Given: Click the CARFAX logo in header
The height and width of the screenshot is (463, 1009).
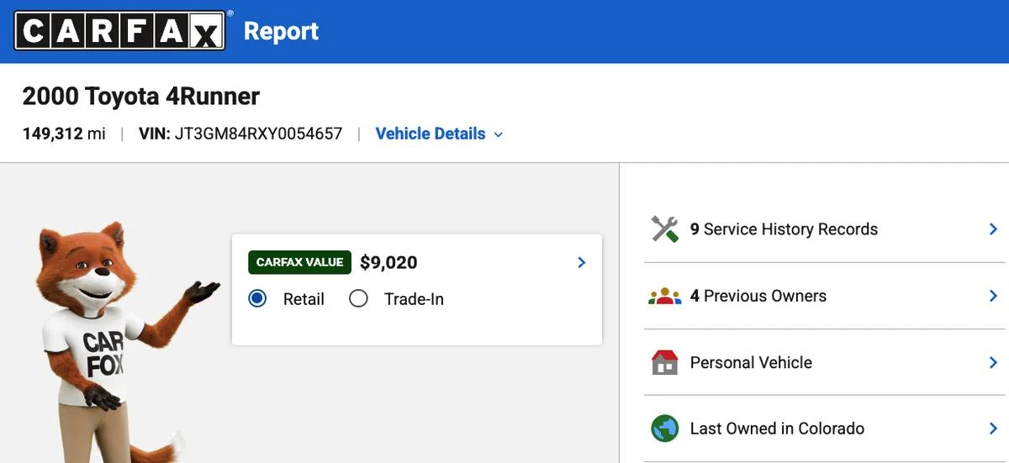Looking at the screenshot, I should 120,31.
